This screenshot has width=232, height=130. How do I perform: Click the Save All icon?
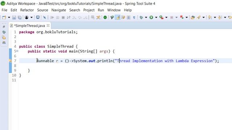(x=20, y=18)
